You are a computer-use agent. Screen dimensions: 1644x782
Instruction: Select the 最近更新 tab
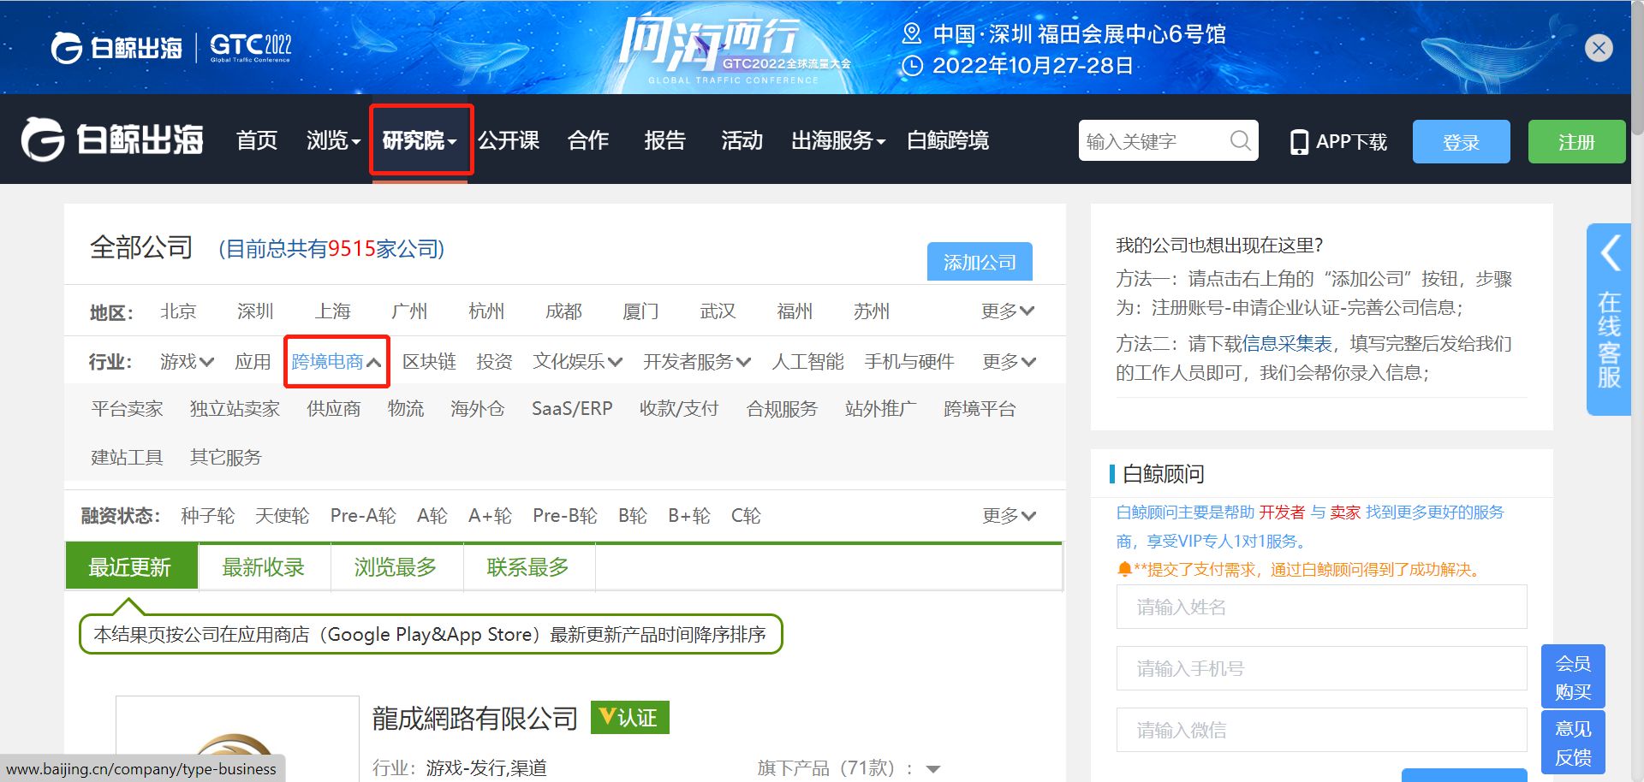(x=131, y=567)
